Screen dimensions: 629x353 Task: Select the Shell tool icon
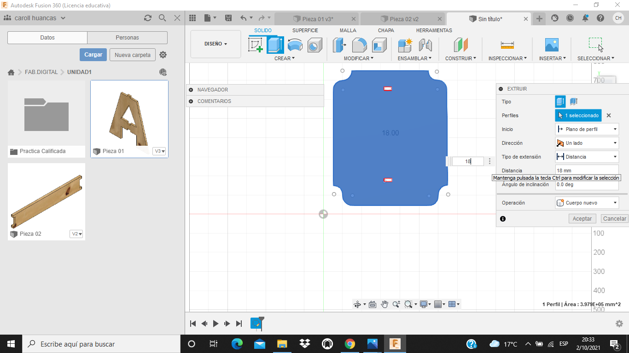coord(379,45)
